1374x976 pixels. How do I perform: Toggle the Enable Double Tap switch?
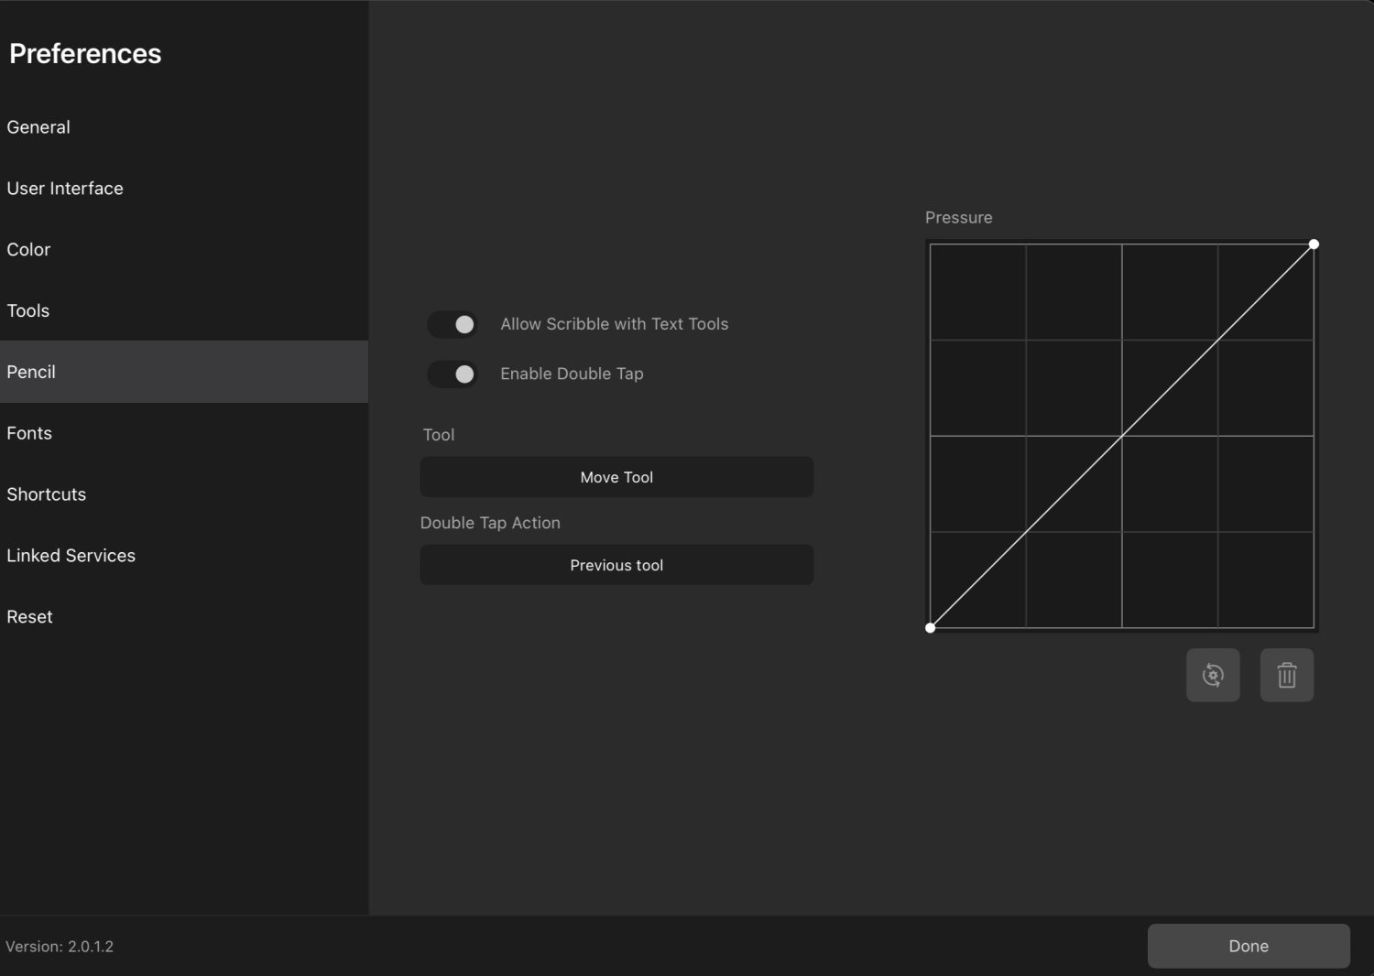tap(453, 374)
